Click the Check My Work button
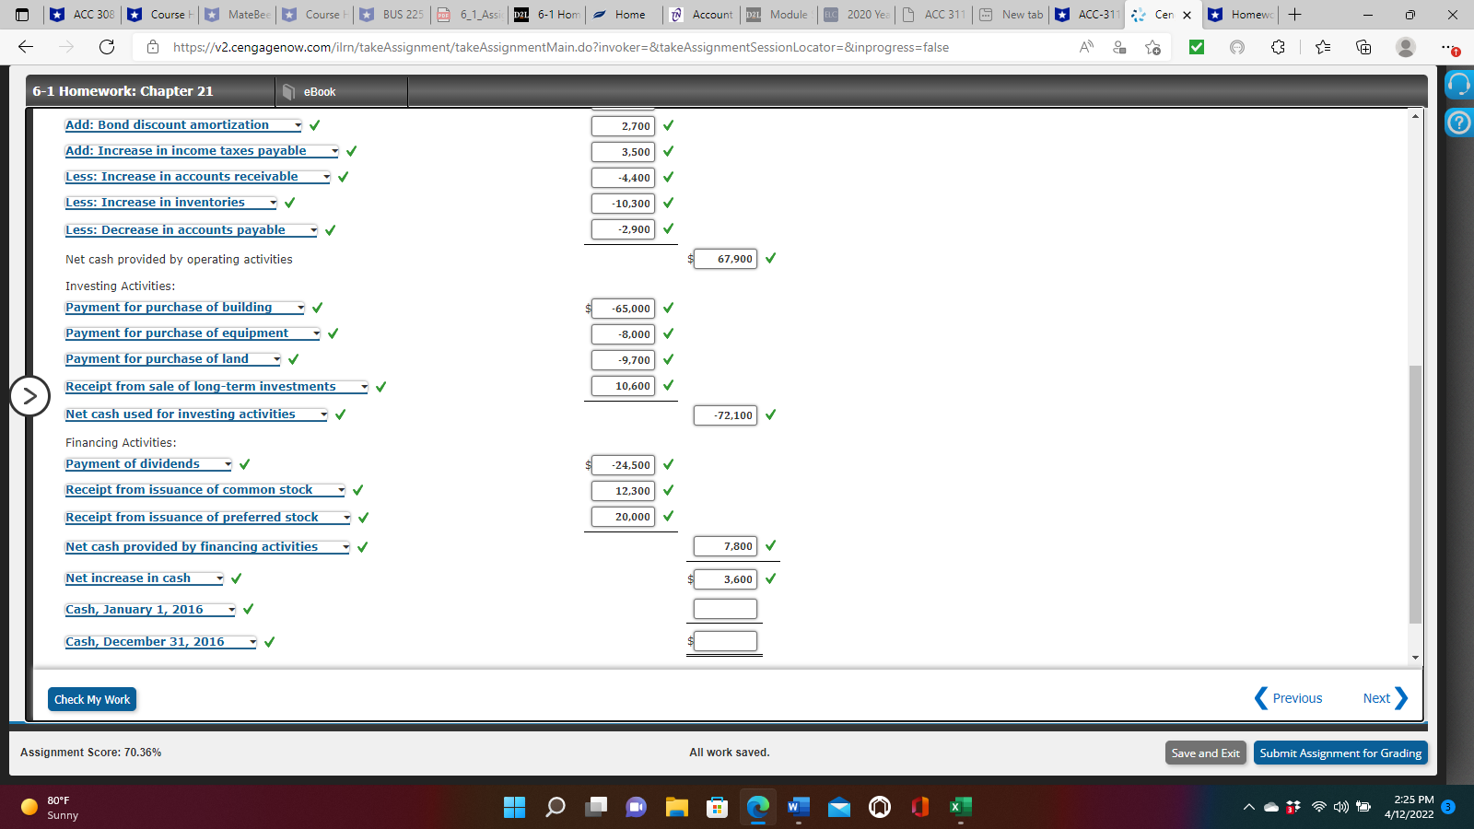The image size is (1474, 829). [x=91, y=699]
